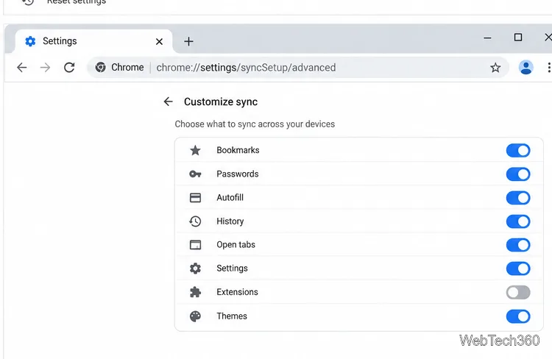Turn off History sync toggle
Screen dimensions: 552x359
pyautogui.click(x=518, y=221)
